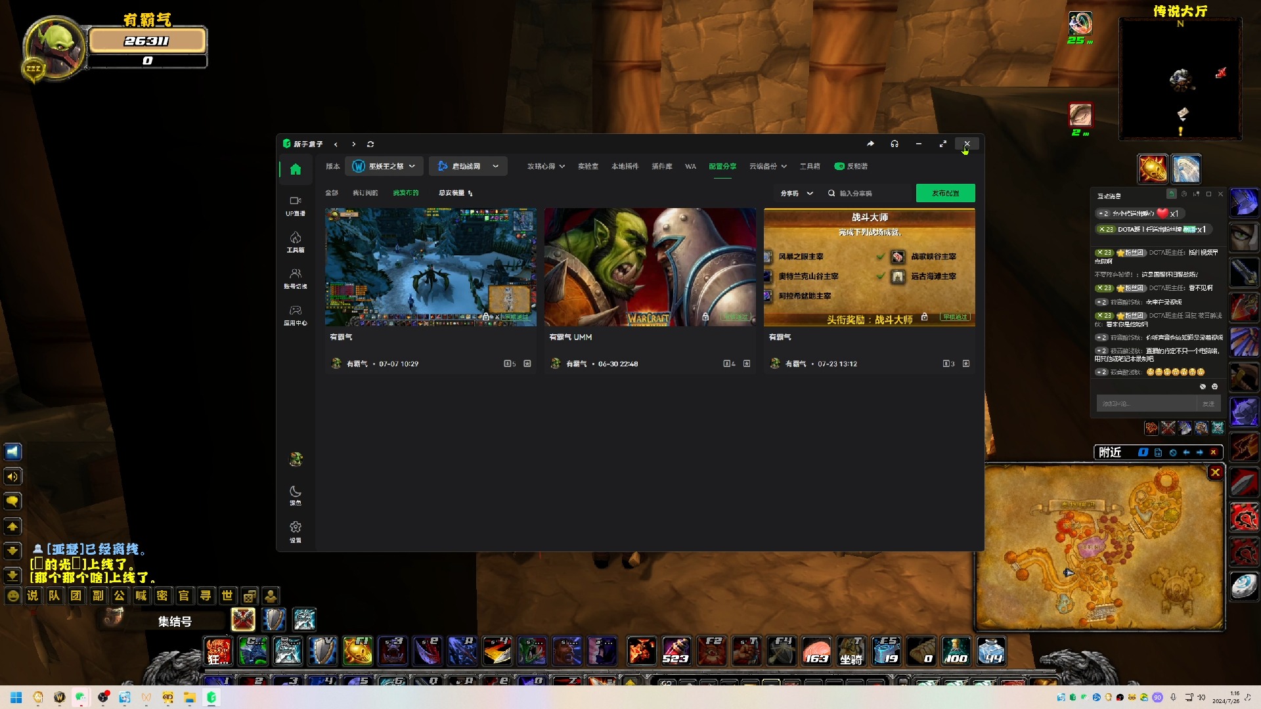Open File Explorer from the taskbar
This screenshot has height=709, width=1261.
tap(190, 697)
